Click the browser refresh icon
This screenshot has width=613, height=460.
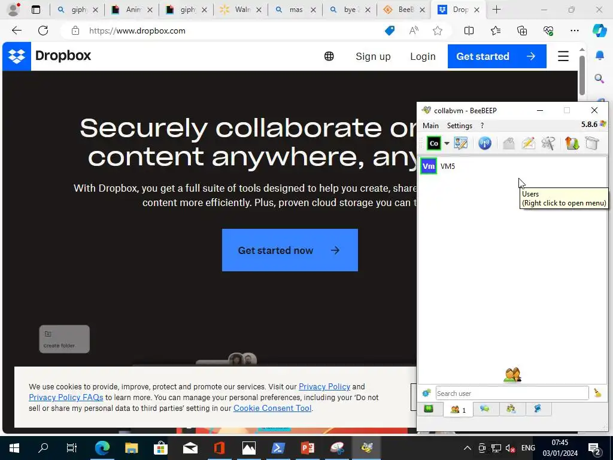pyautogui.click(x=43, y=31)
